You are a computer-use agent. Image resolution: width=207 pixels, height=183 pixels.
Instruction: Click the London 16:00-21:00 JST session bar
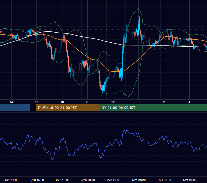[68, 108]
